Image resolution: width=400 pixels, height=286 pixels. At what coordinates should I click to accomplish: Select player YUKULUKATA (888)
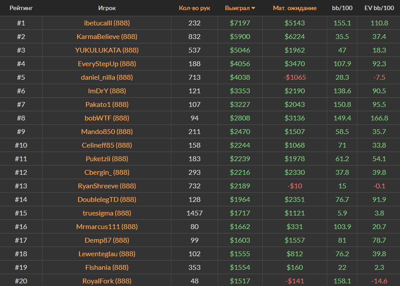pos(107,50)
